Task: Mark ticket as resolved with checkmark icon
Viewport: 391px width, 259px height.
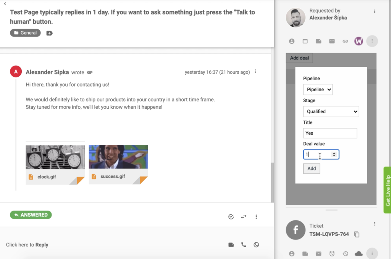Action: pos(231,217)
